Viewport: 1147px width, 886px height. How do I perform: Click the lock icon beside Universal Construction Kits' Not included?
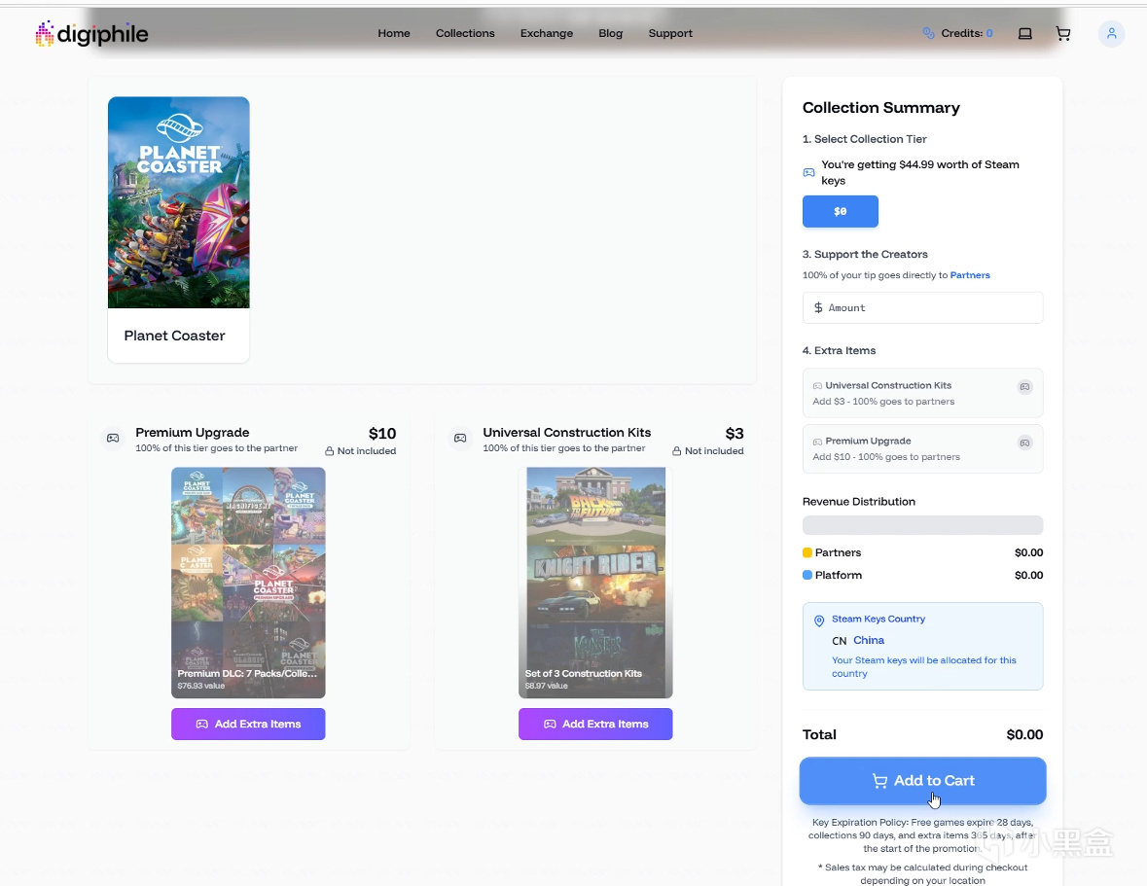click(x=677, y=451)
